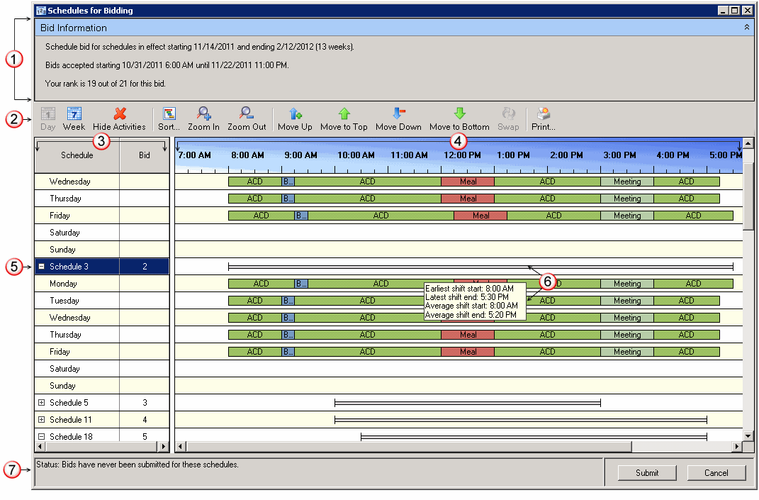Print the schedules list
The width and height of the screenshot is (759, 500).
(x=543, y=118)
